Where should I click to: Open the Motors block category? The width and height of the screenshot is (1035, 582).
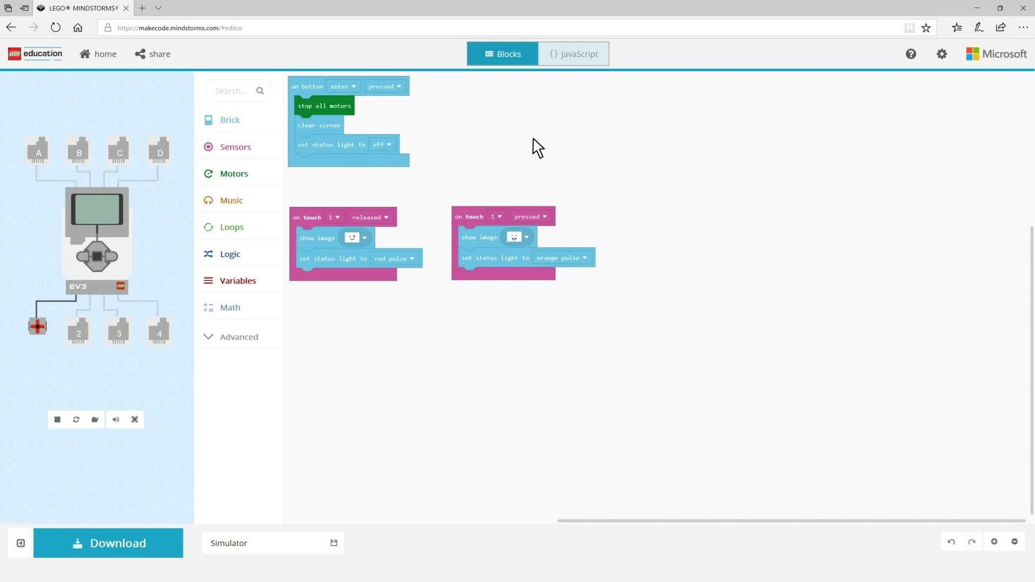click(x=233, y=174)
